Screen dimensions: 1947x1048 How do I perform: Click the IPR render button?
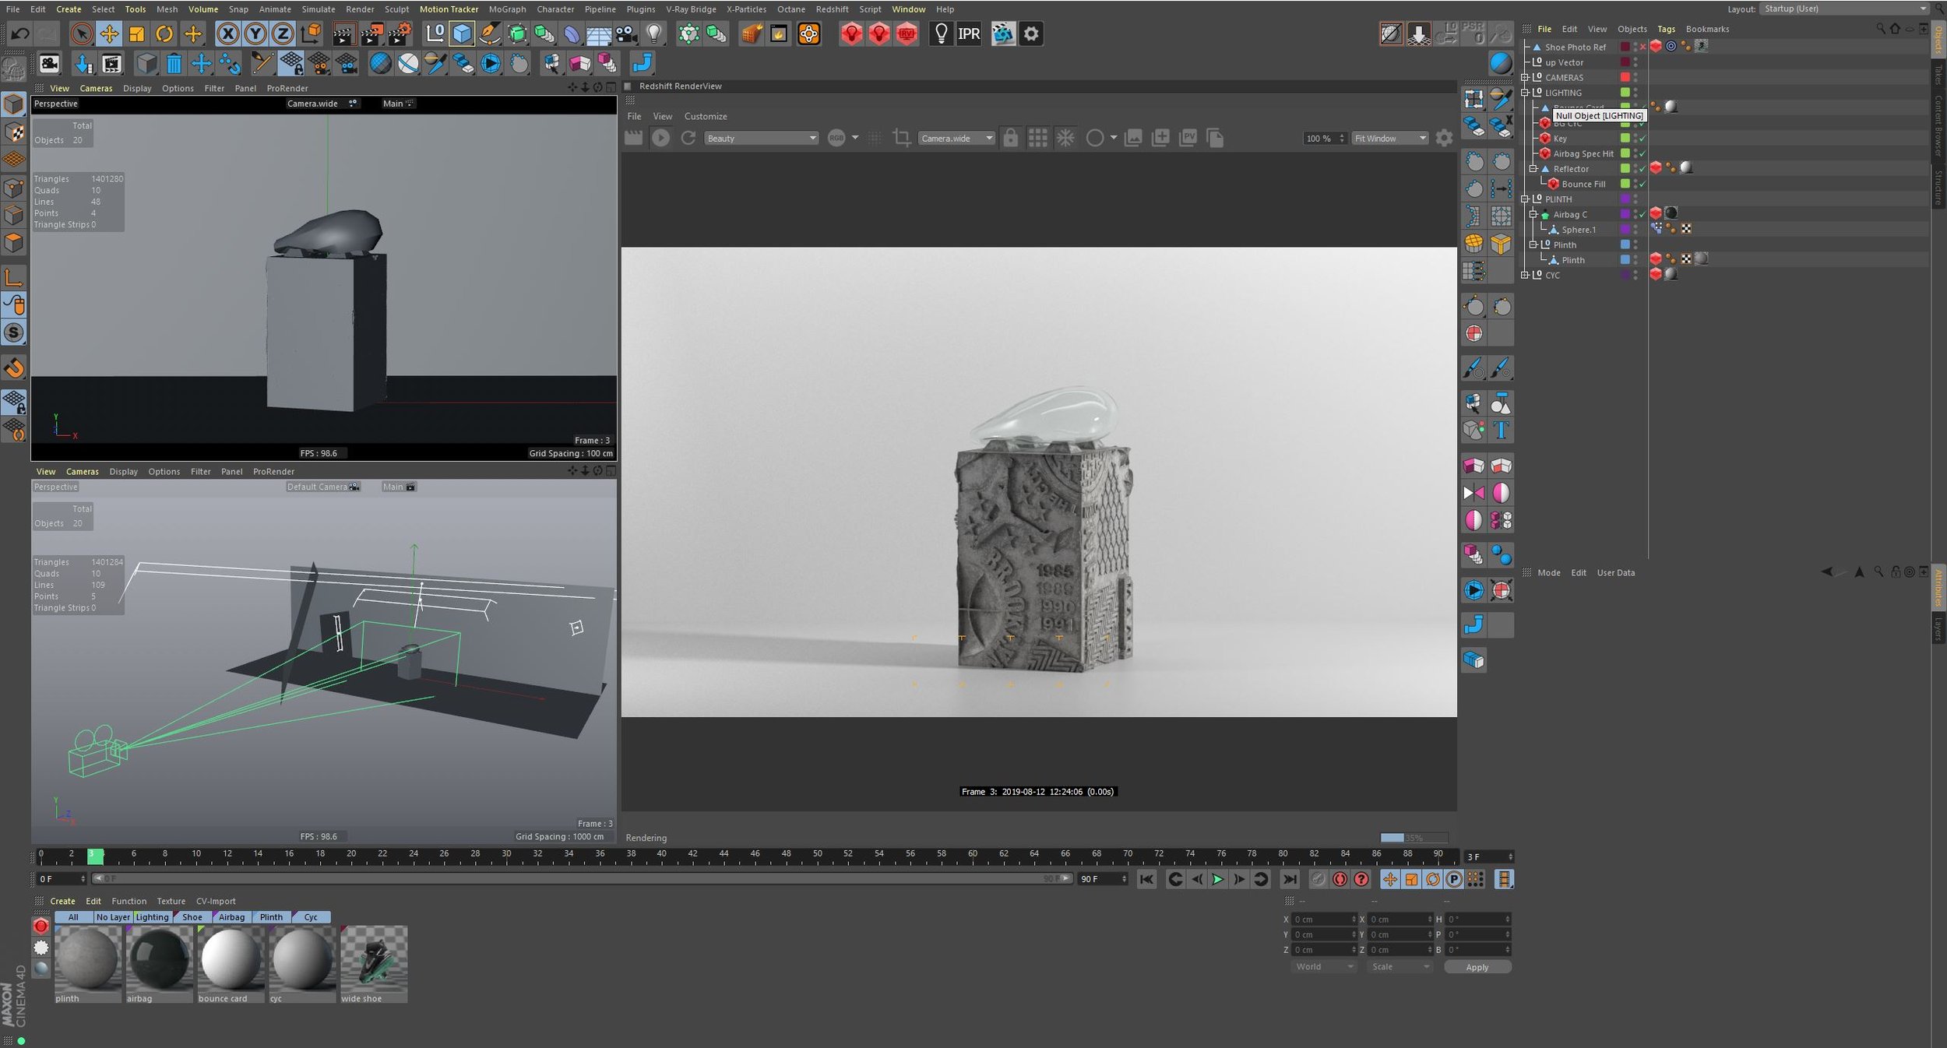(969, 33)
